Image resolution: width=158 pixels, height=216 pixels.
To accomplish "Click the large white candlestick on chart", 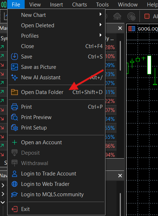I will coord(149,65).
